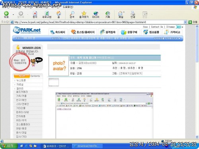Open the 공동구매 navigation tab
This screenshot has height=149, width=199.
[129, 32]
